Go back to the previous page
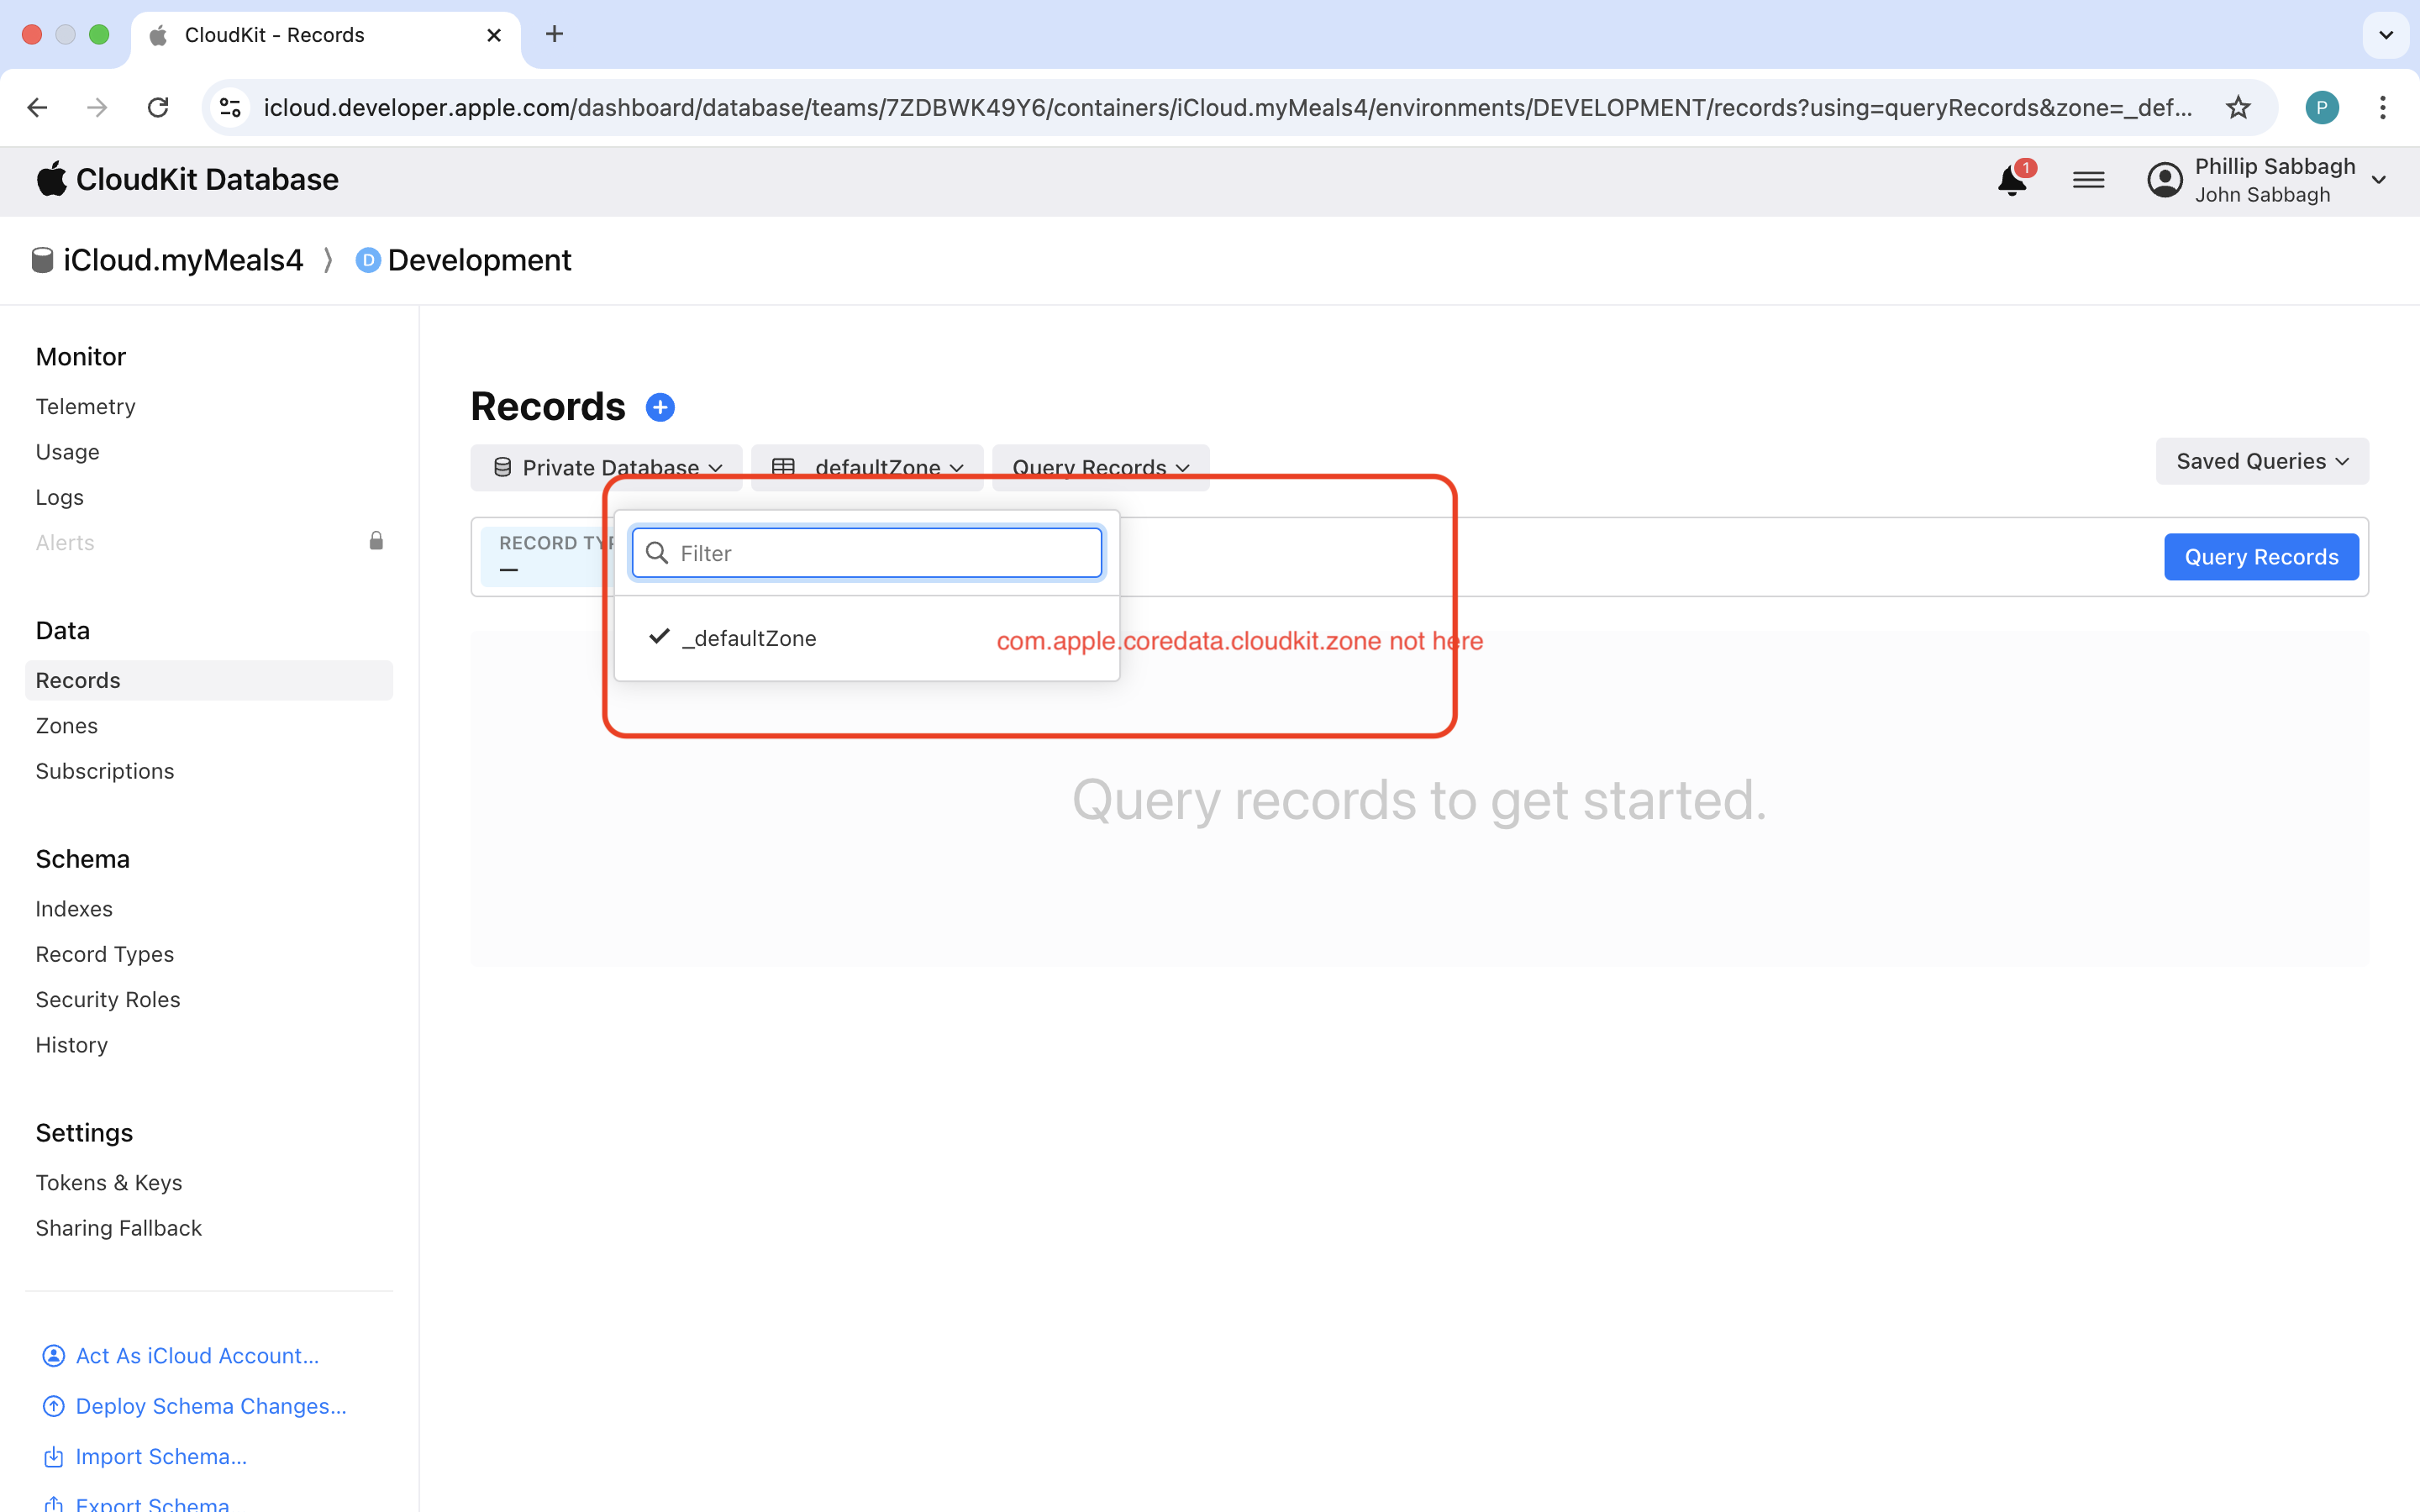This screenshot has width=2420, height=1512. 37,107
